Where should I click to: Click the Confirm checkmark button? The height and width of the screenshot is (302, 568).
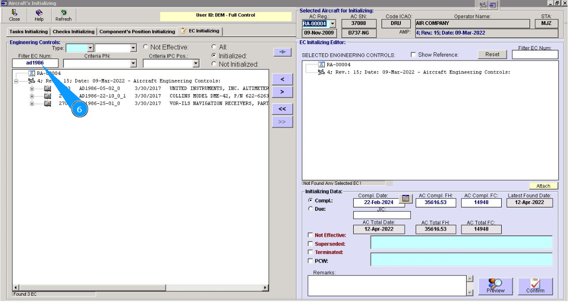[x=535, y=286]
